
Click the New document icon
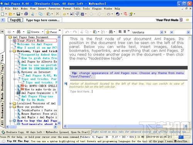[x=3, y=14]
